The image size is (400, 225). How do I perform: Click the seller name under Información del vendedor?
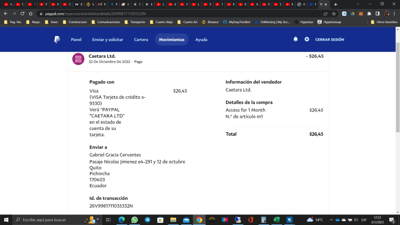point(238,90)
